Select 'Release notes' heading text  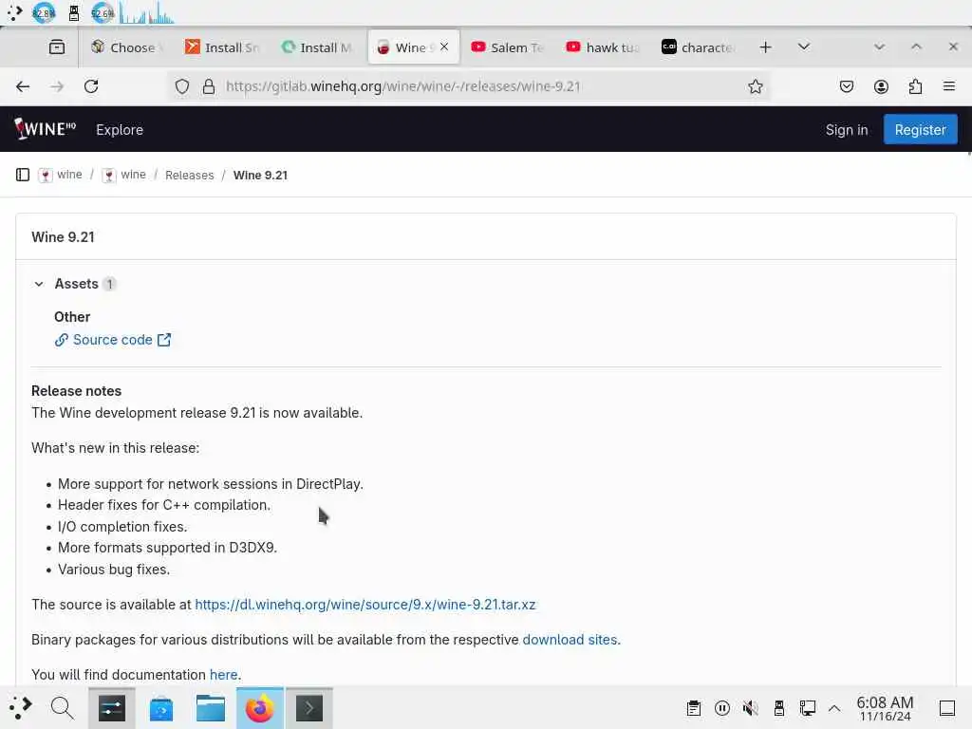[76, 391]
